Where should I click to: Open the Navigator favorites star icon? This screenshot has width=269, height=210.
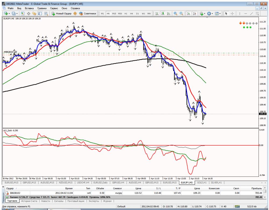point(34,13)
